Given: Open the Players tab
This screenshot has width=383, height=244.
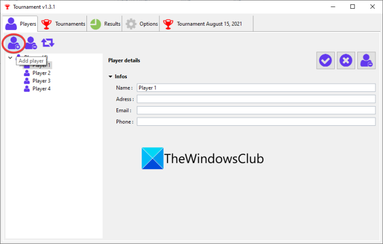Looking at the screenshot, I should pyautogui.click(x=21, y=24).
